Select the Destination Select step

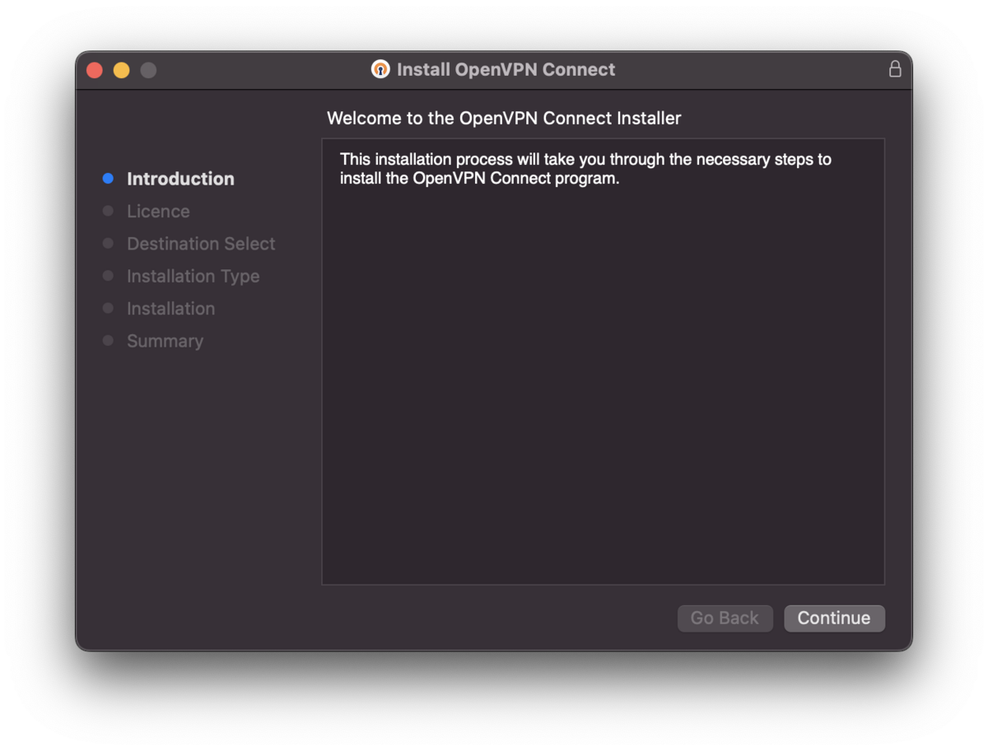point(201,244)
